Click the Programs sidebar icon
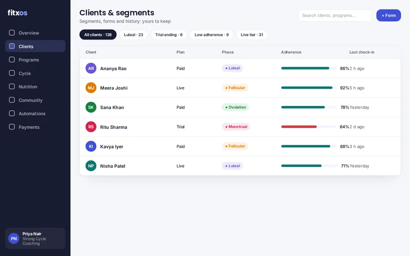 (12, 59)
